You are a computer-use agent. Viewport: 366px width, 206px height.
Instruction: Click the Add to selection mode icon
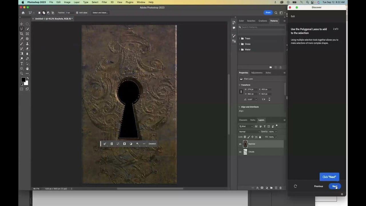(x=44, y=13)
